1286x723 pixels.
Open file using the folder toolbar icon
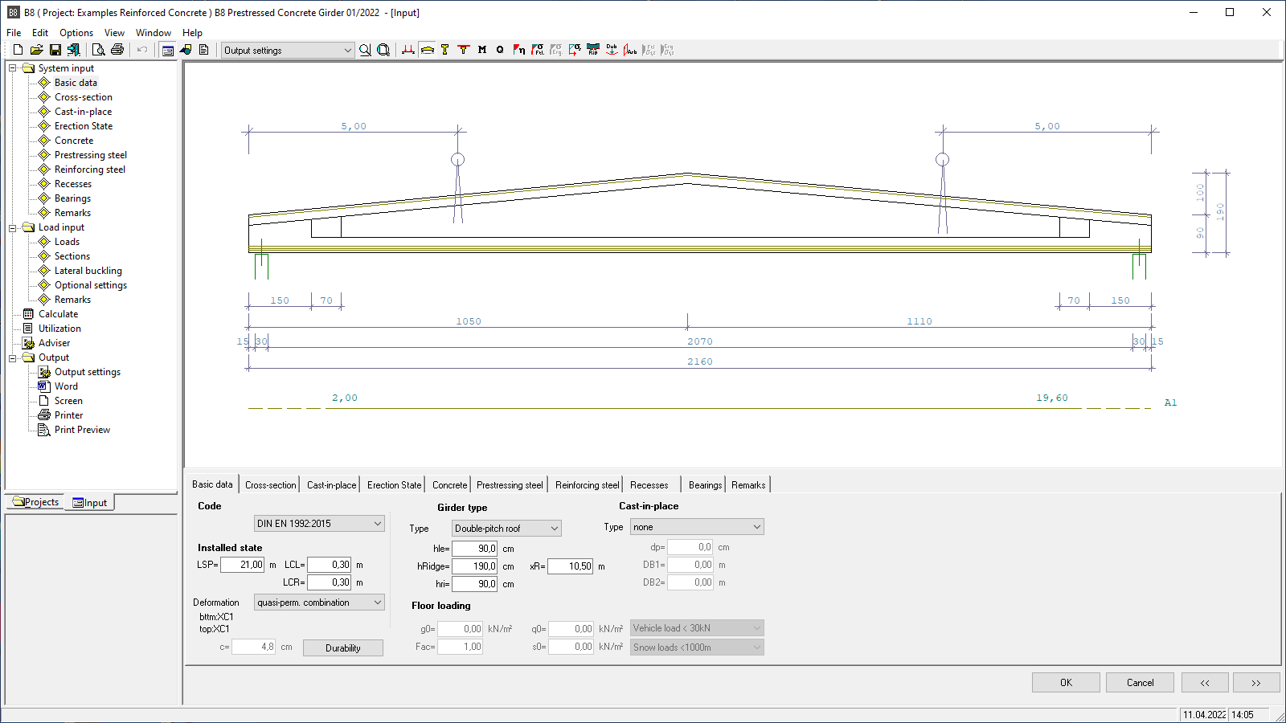coord(36,50)
